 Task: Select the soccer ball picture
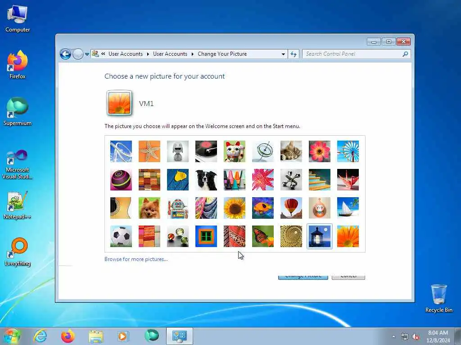click(x=121, y=236)
